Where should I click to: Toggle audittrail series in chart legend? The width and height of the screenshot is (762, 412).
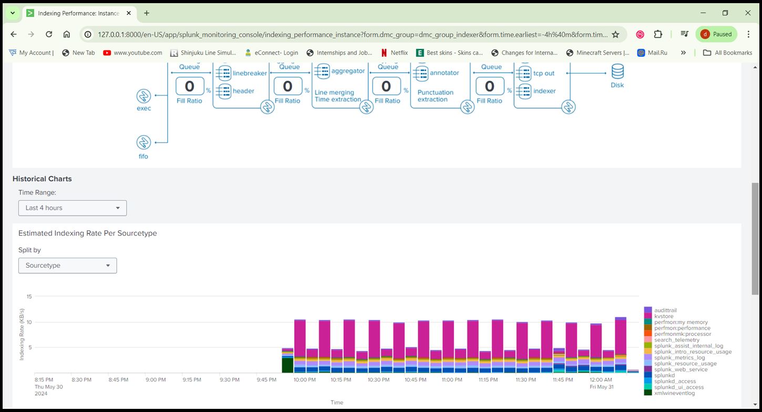pos(665,311)
